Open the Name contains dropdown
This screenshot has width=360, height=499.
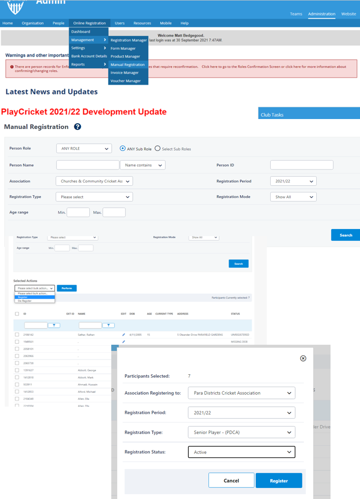143,165
